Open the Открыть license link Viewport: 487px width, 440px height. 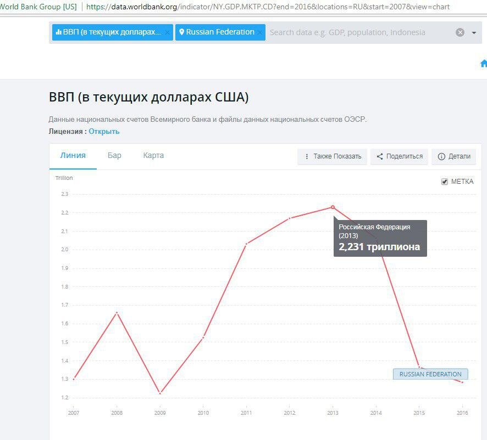tap(104, 132)
